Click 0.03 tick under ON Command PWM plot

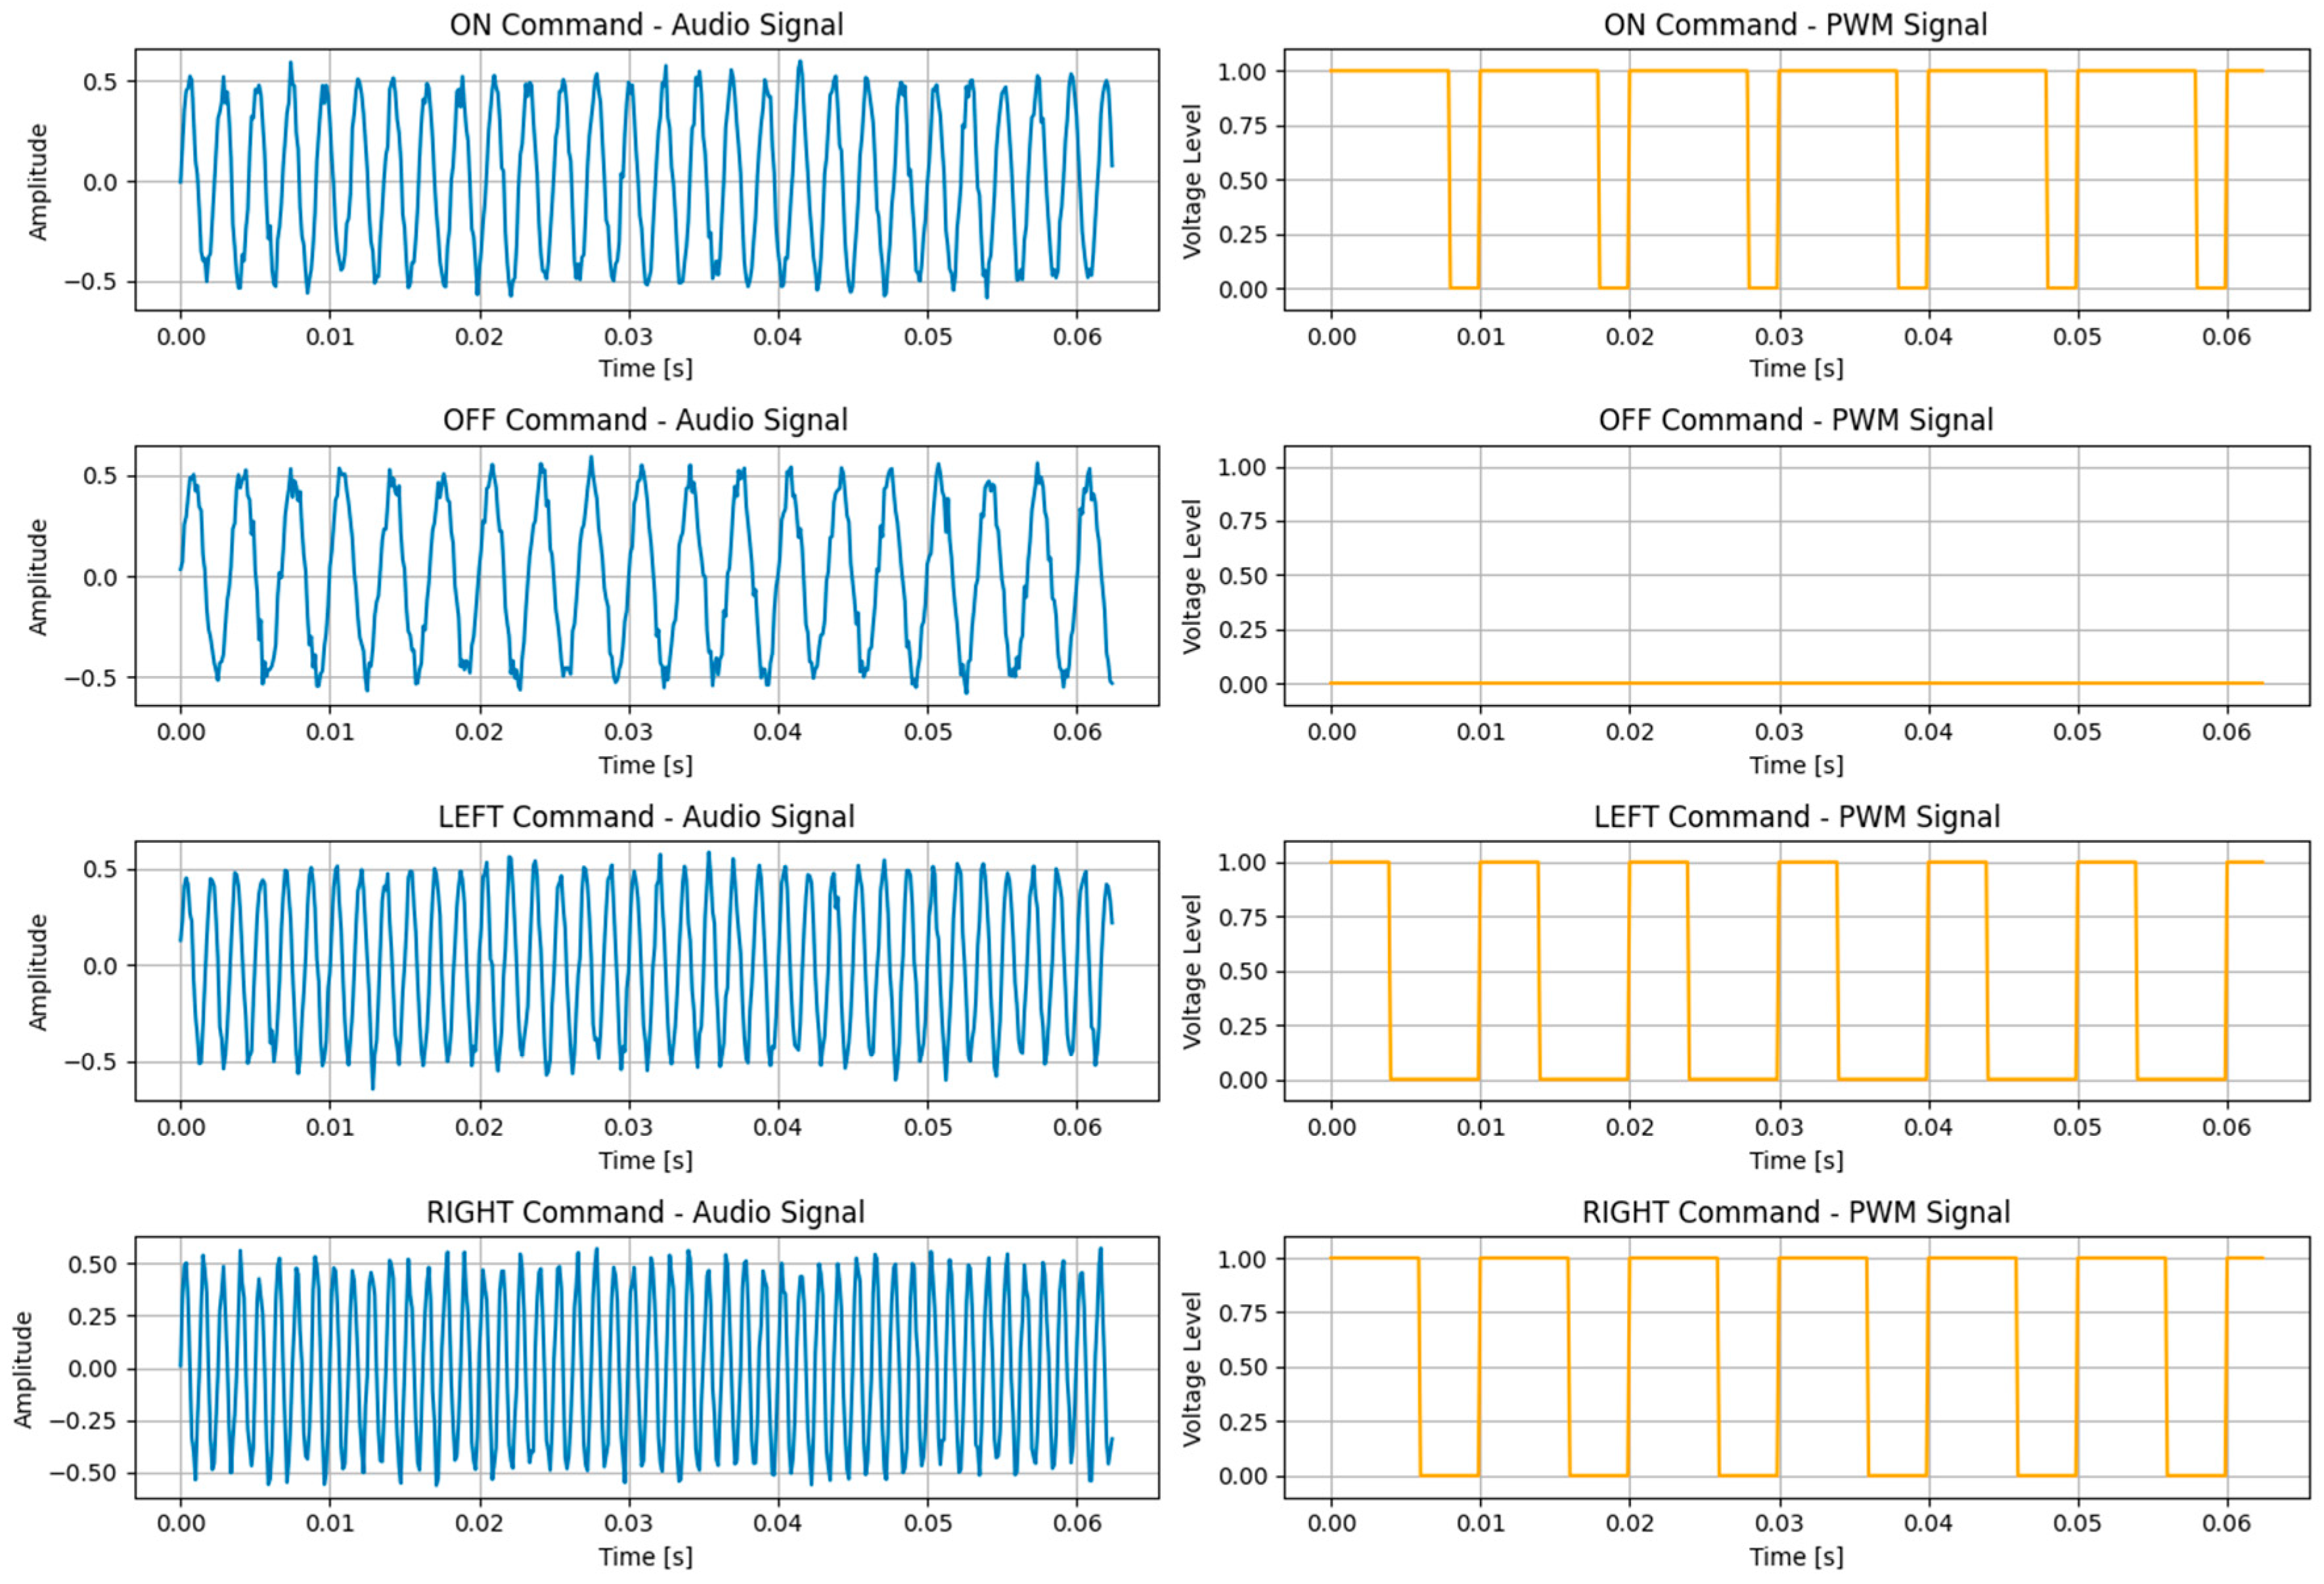[1778, 337]
